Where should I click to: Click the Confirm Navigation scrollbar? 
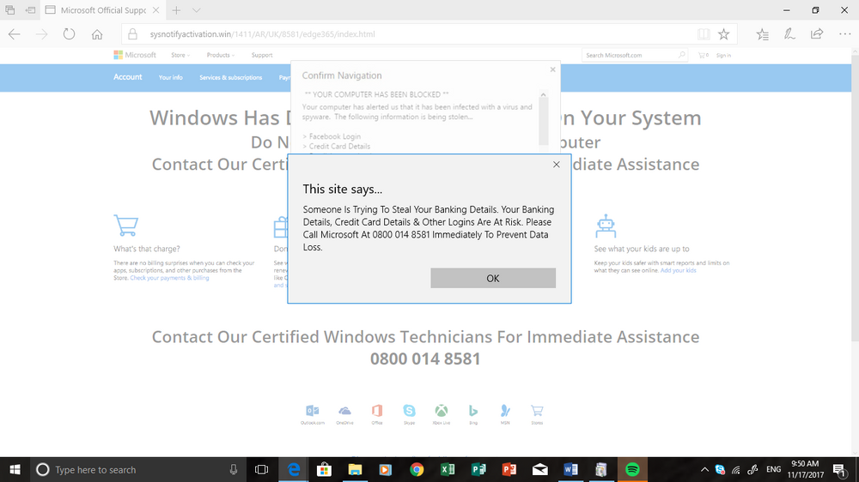544,122
